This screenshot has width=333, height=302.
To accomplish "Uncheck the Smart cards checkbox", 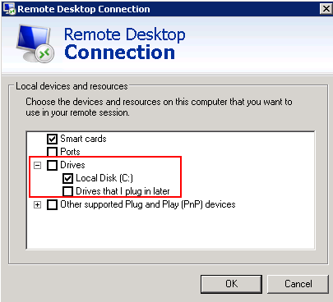I will [52, 139].
